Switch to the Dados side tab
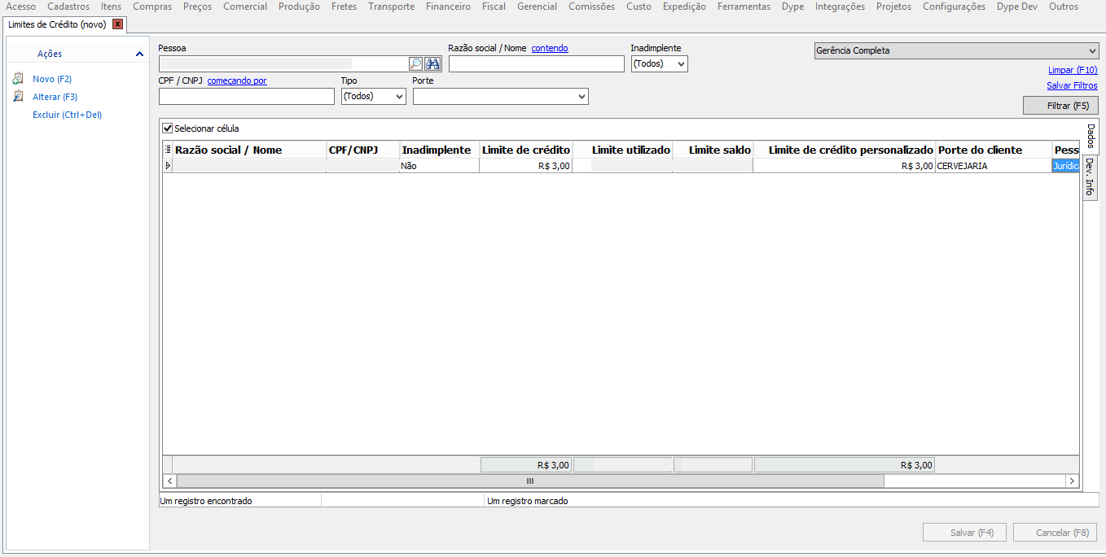 1091,137
